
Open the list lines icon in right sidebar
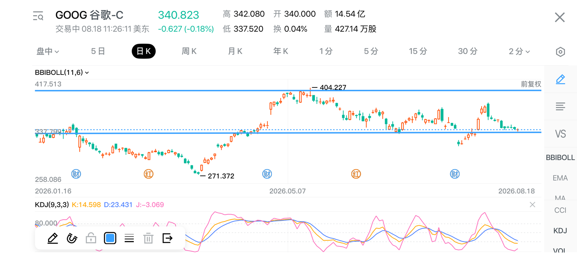tap(560, 106)
